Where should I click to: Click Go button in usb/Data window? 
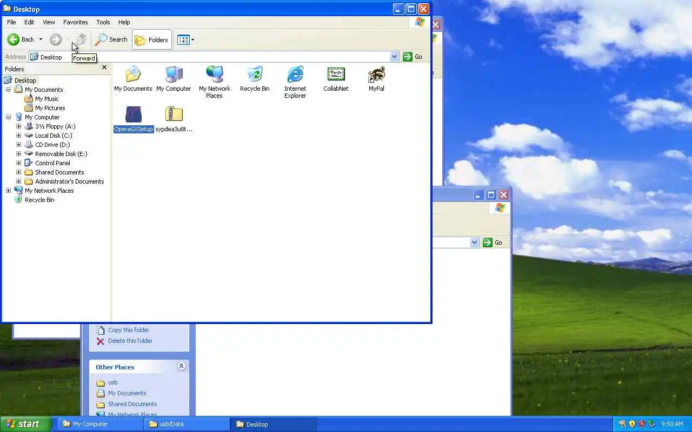[493, 242]
